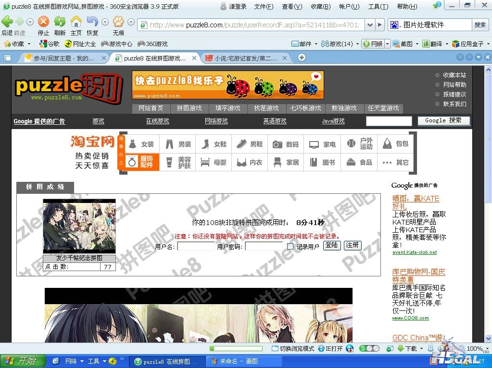Click the blue Restore undo icon

(x=92, y=22)
